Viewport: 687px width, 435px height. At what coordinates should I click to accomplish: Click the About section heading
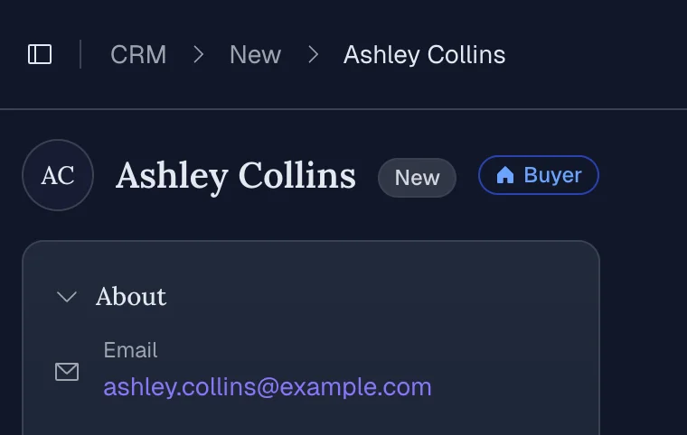point(131,297)
